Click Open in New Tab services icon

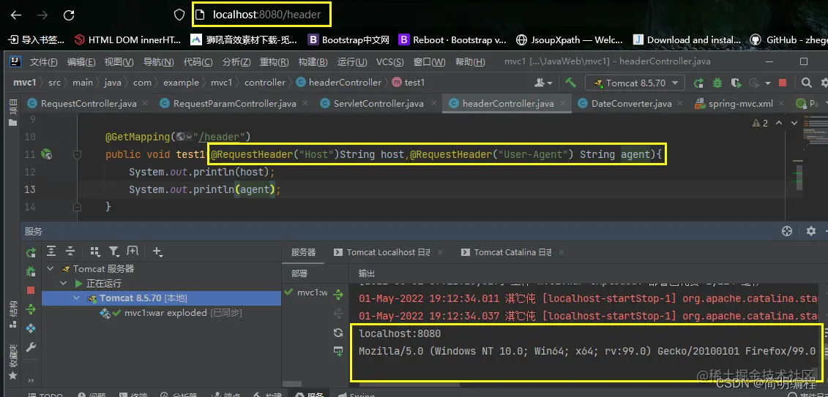point(132,251)
